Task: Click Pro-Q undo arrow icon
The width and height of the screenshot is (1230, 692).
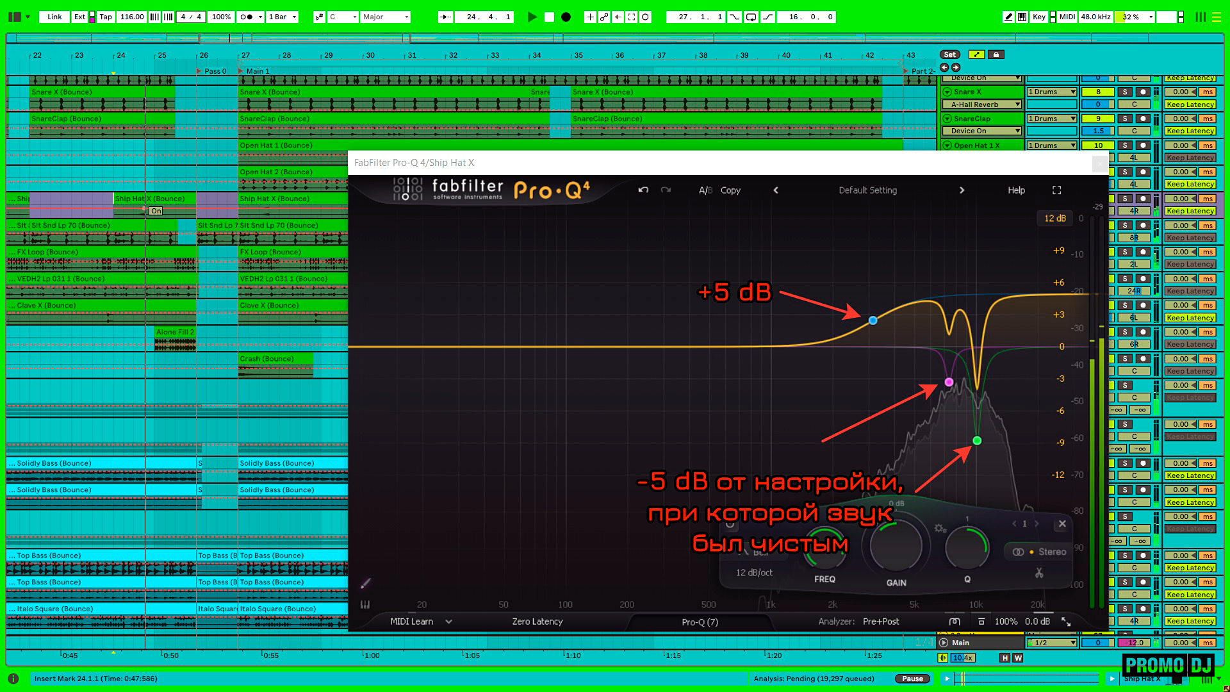Action: click(x=643, y=190)
